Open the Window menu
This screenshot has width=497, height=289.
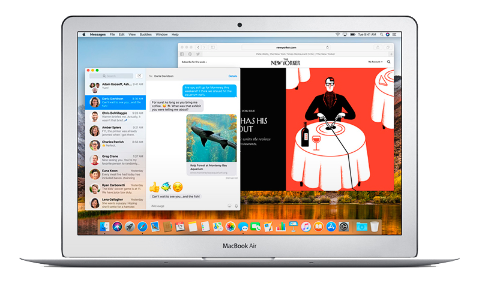point(161,35)
